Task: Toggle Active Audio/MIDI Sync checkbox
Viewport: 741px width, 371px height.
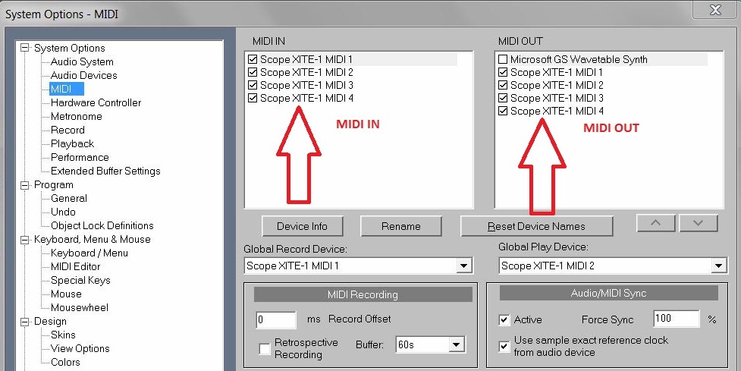Action: [504, 320]
